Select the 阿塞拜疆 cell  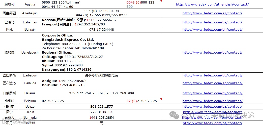coord(9,13)
